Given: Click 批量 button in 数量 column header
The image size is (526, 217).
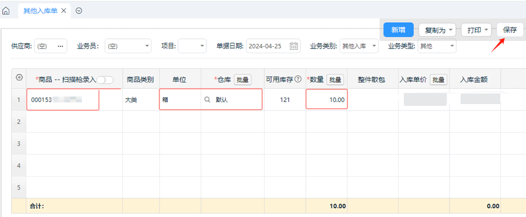Looking at the screenshot, I should (x=335, y=80).
